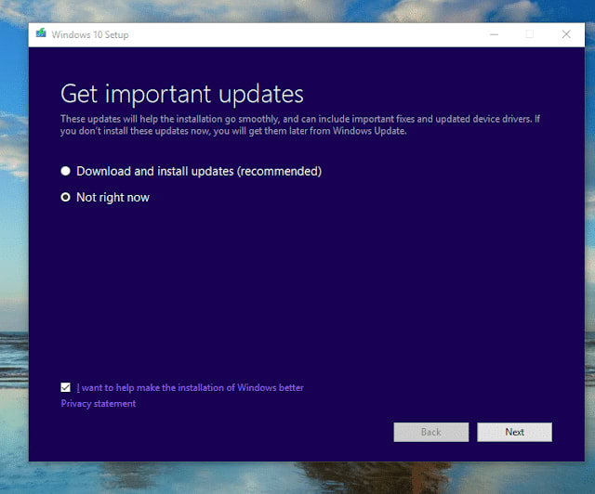Minimize the Windows 10 Setup window
The width and height of the screenshot is (595, 494).
[494, 34]
